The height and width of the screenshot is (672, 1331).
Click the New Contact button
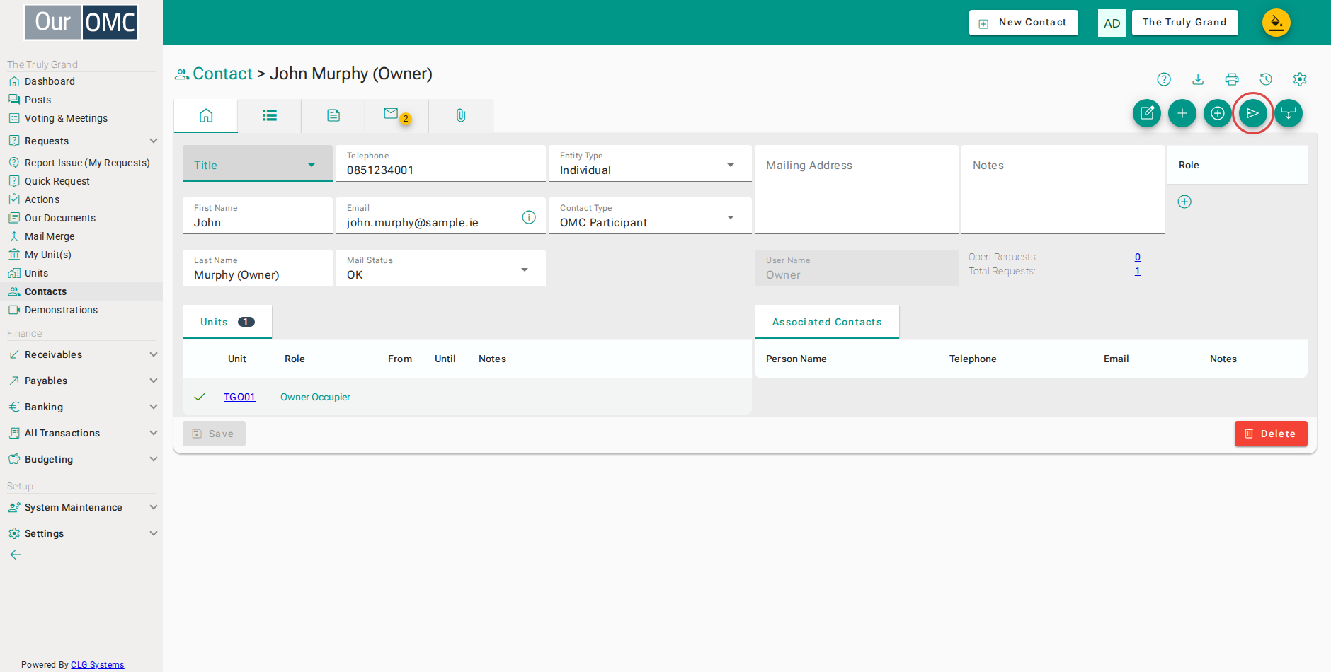[1024, 23]
